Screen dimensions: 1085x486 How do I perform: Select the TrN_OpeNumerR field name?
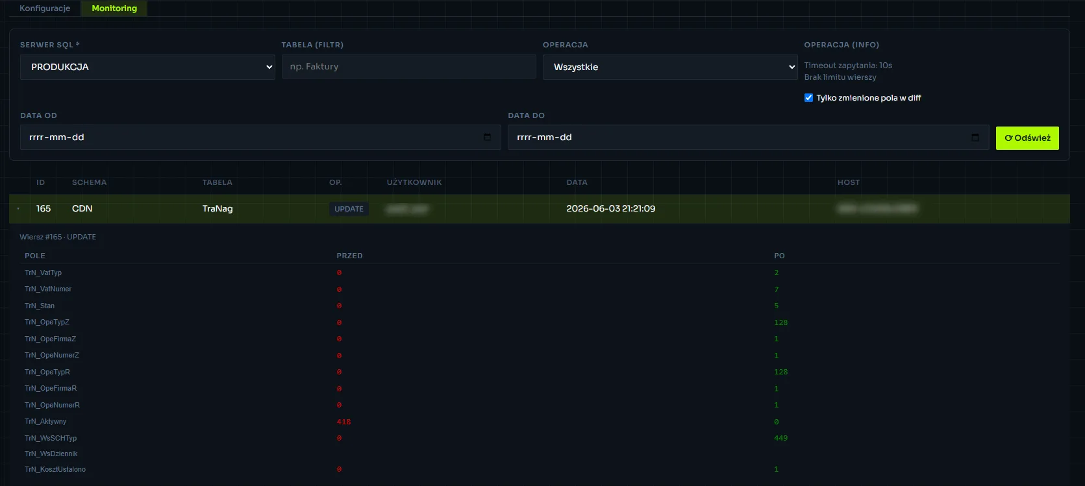pos(52,405)
